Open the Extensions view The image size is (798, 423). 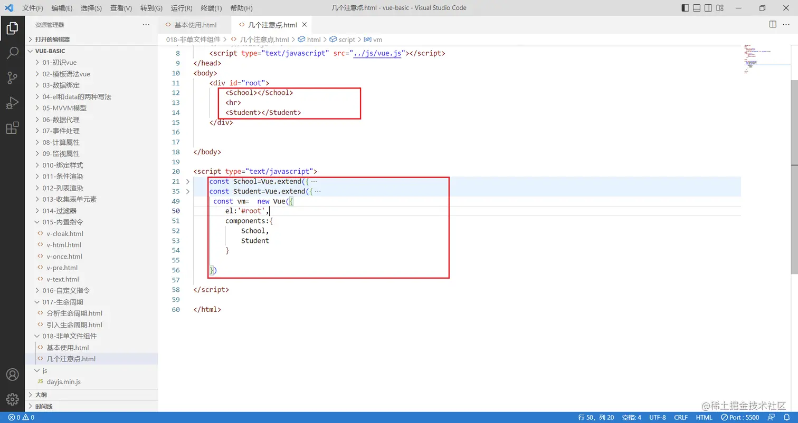(x=12, y=128)
